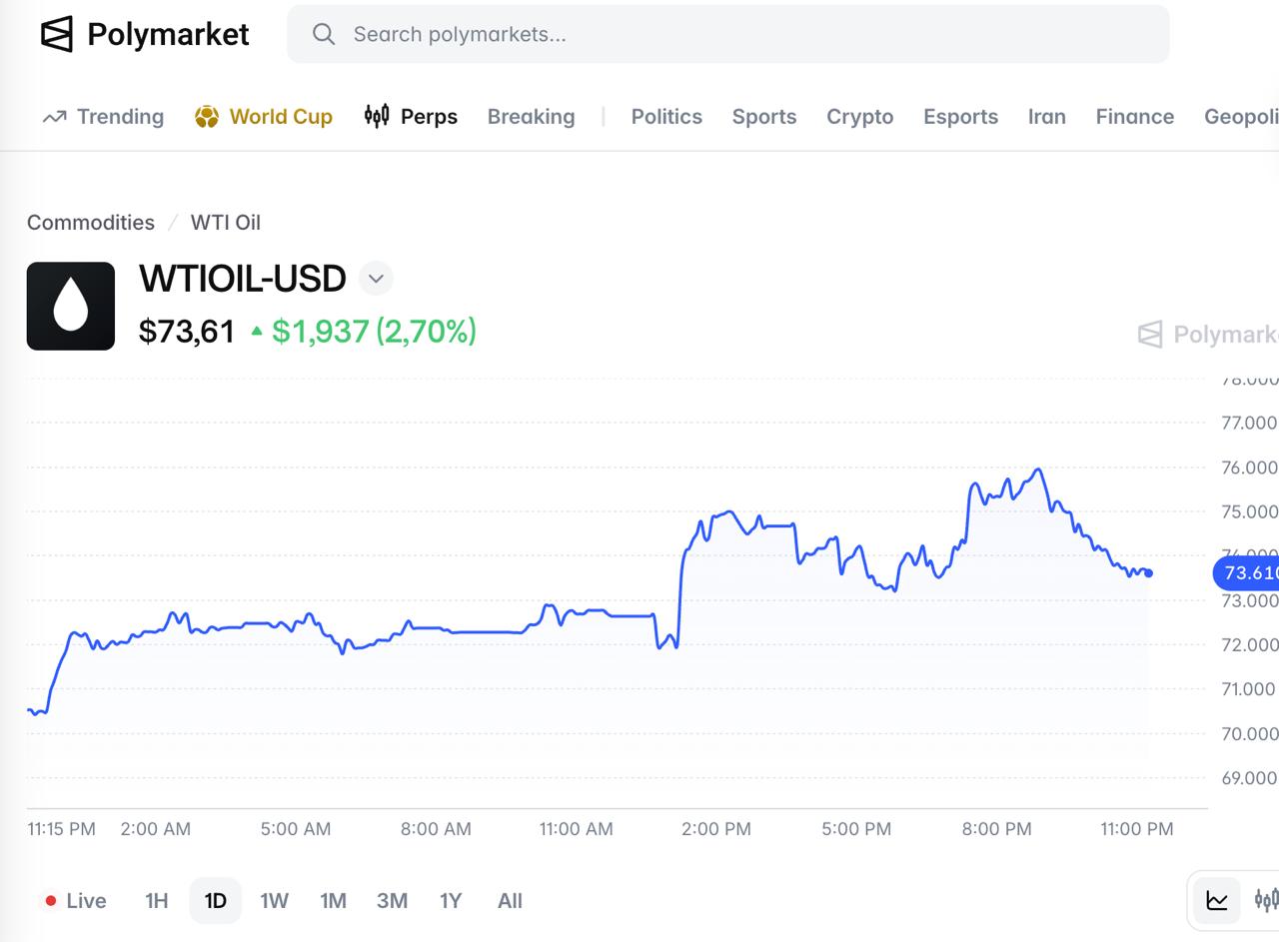Go to Commodities breadcrumb link
Viewport: 1279px width, 942px height.
(x=91, y=223)
